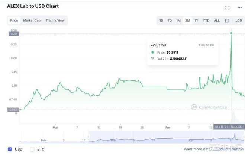Viewport: 245px width, 154px height.
Task: Click the green peak price marker
Action: pos(231,33)
